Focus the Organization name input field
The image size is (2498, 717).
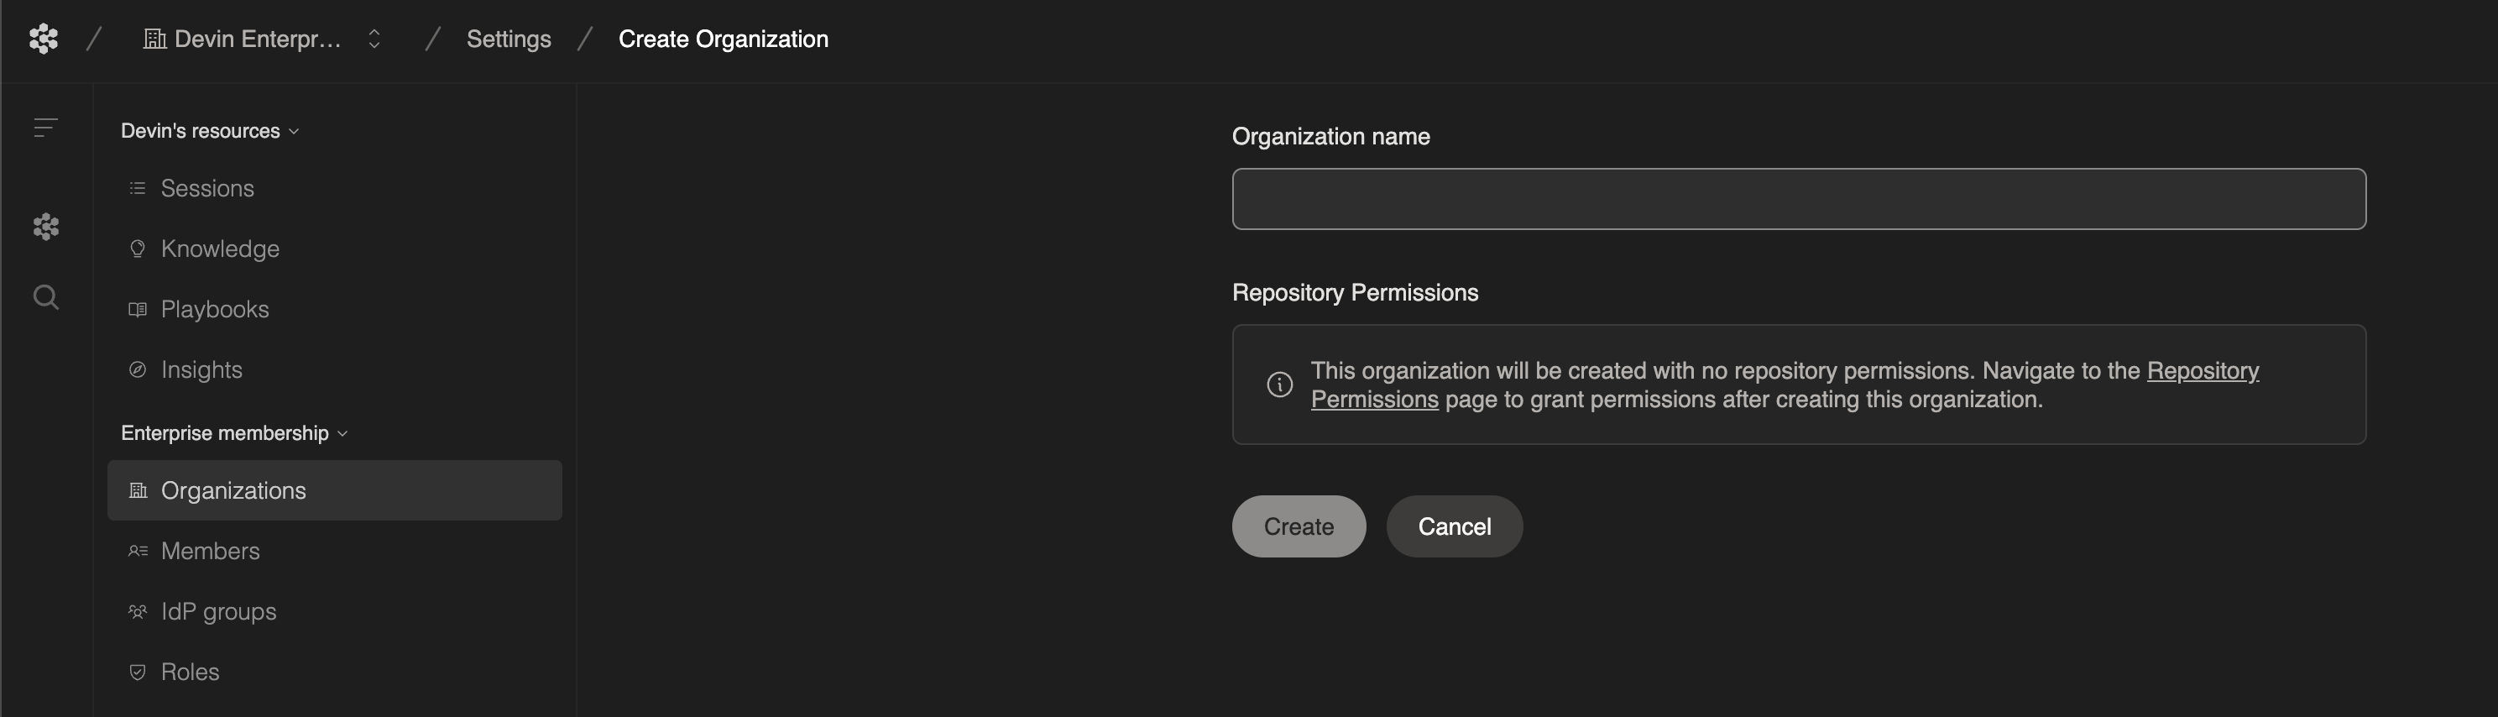tap(1799, 199)
